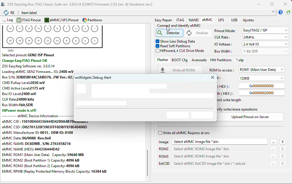The height and width of the screenshot is (184, 292).
Task: Close the wxWidgets Debug Alert dialog
Action: [213, 78]
